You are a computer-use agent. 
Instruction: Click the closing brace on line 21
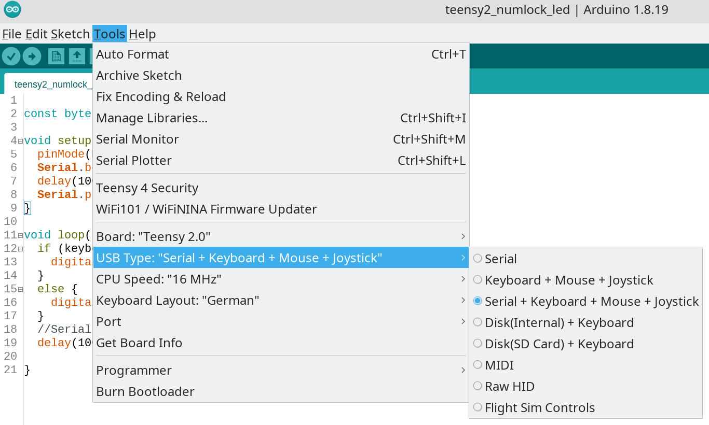[27, 370]
